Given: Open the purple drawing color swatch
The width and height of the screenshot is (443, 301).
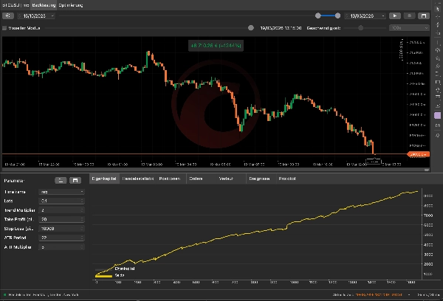Looking at the screenshot, I should (437, 116).
